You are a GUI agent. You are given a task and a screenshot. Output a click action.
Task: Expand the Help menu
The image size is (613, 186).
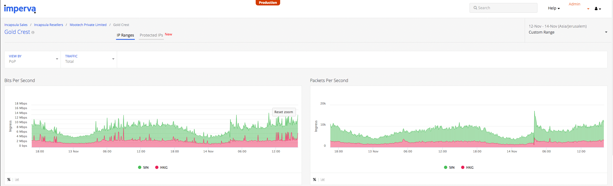(554, 8)
